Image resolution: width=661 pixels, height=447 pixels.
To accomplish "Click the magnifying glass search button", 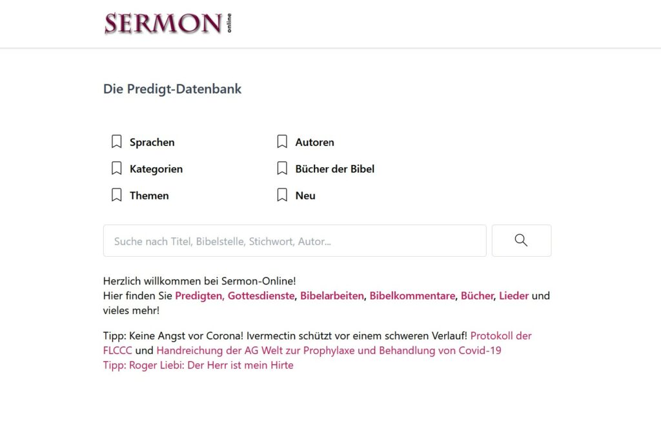I will click(522, 241).
